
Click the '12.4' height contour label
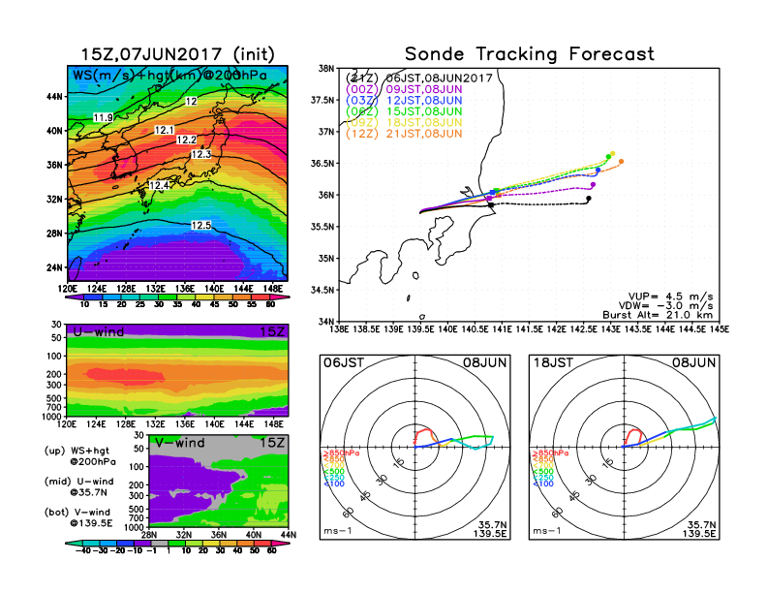(x=159, y=185)
